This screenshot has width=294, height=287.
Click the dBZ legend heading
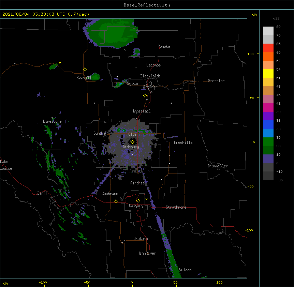276,18
